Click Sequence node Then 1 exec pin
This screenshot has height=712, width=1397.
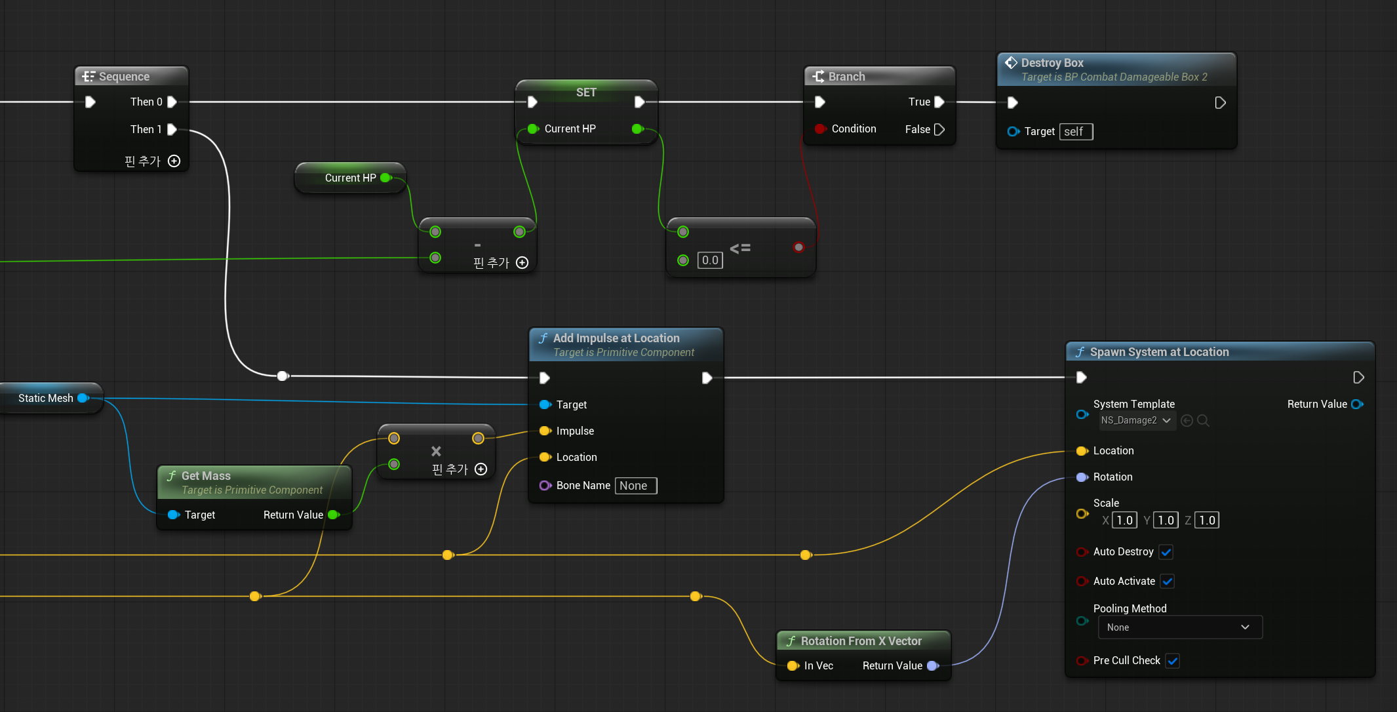[172, 129]
